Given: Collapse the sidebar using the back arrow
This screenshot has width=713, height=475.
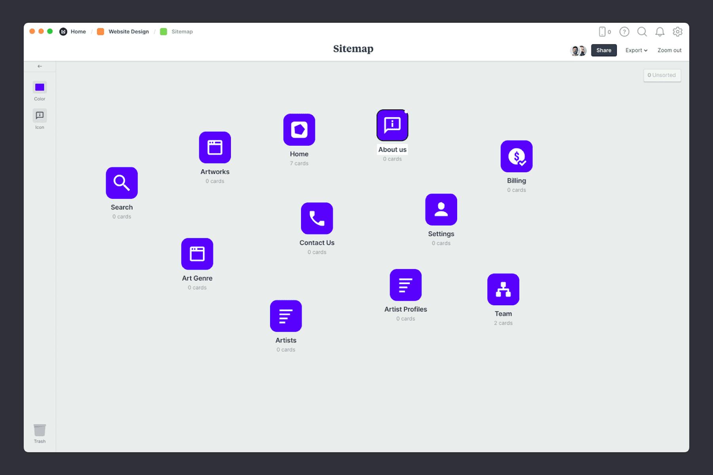Looking at the screenshot, I should pos(39,66).
